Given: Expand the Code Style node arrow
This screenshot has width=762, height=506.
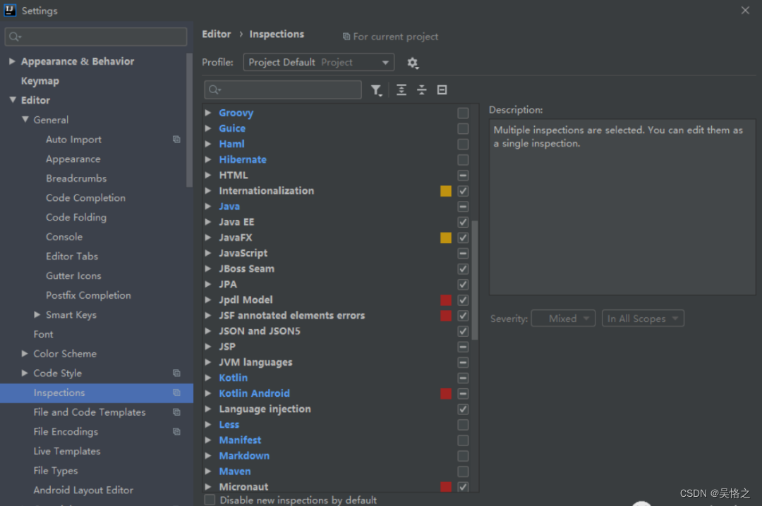Looking at the screenshot, I should coord(25,373).
